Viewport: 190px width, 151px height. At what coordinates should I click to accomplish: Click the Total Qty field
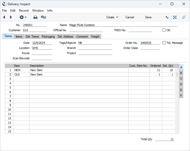click(164, 139)
